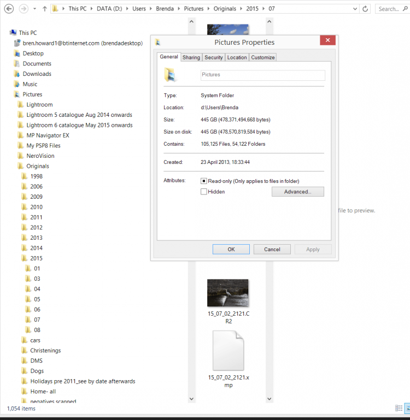
Task: Select the Downloads folder icon
Action: pos(16,74)
